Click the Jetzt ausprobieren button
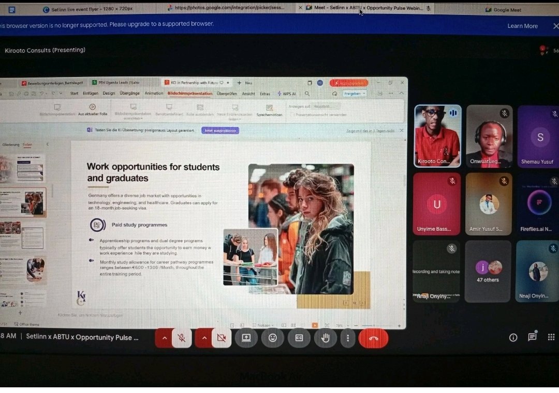 tap(220, 131)
